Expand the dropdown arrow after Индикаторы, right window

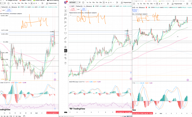[184, 4]
